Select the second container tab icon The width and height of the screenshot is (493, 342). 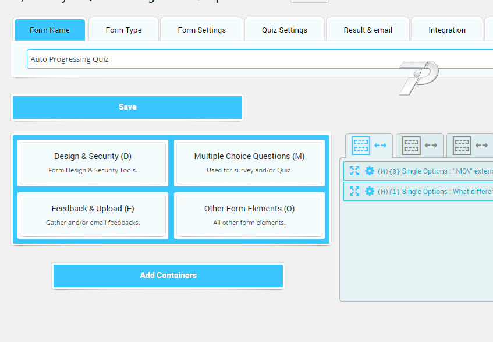pyautogui.click(x=420, y=146)
